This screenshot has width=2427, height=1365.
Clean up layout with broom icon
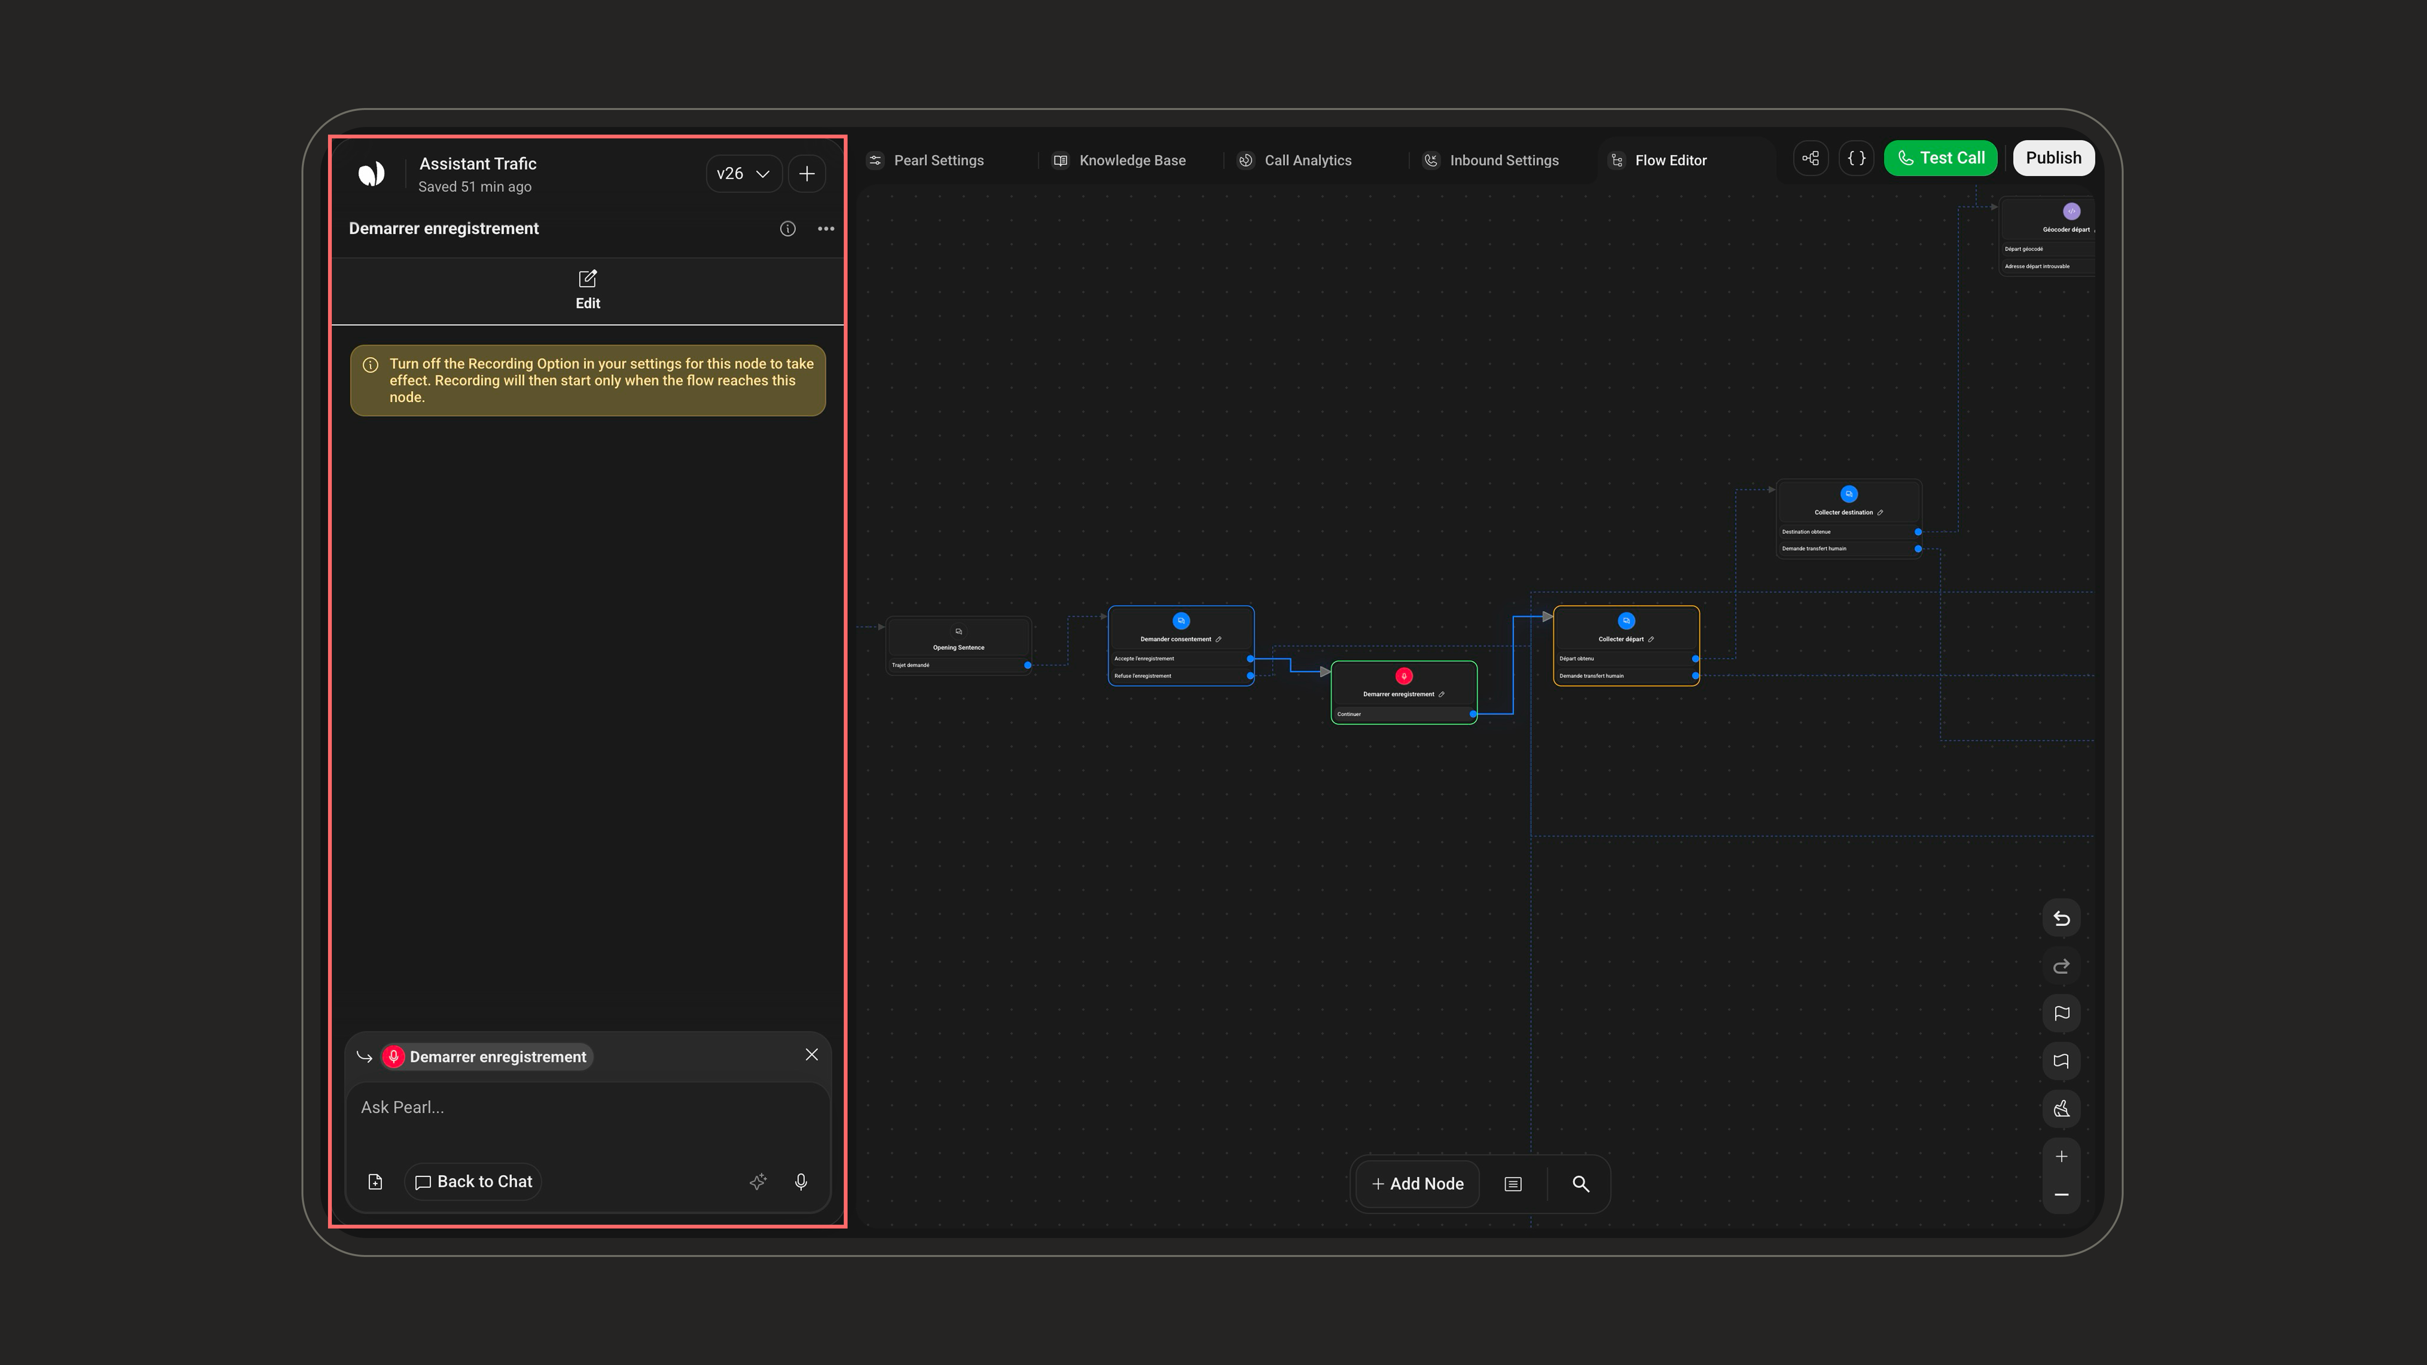click(x=2062, y=1109)
